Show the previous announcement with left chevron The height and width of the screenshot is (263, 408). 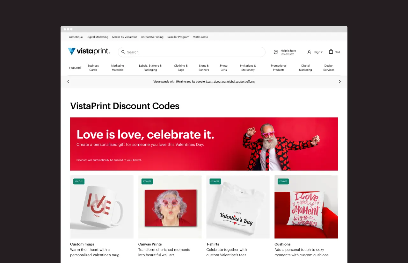tap(68, 82)
